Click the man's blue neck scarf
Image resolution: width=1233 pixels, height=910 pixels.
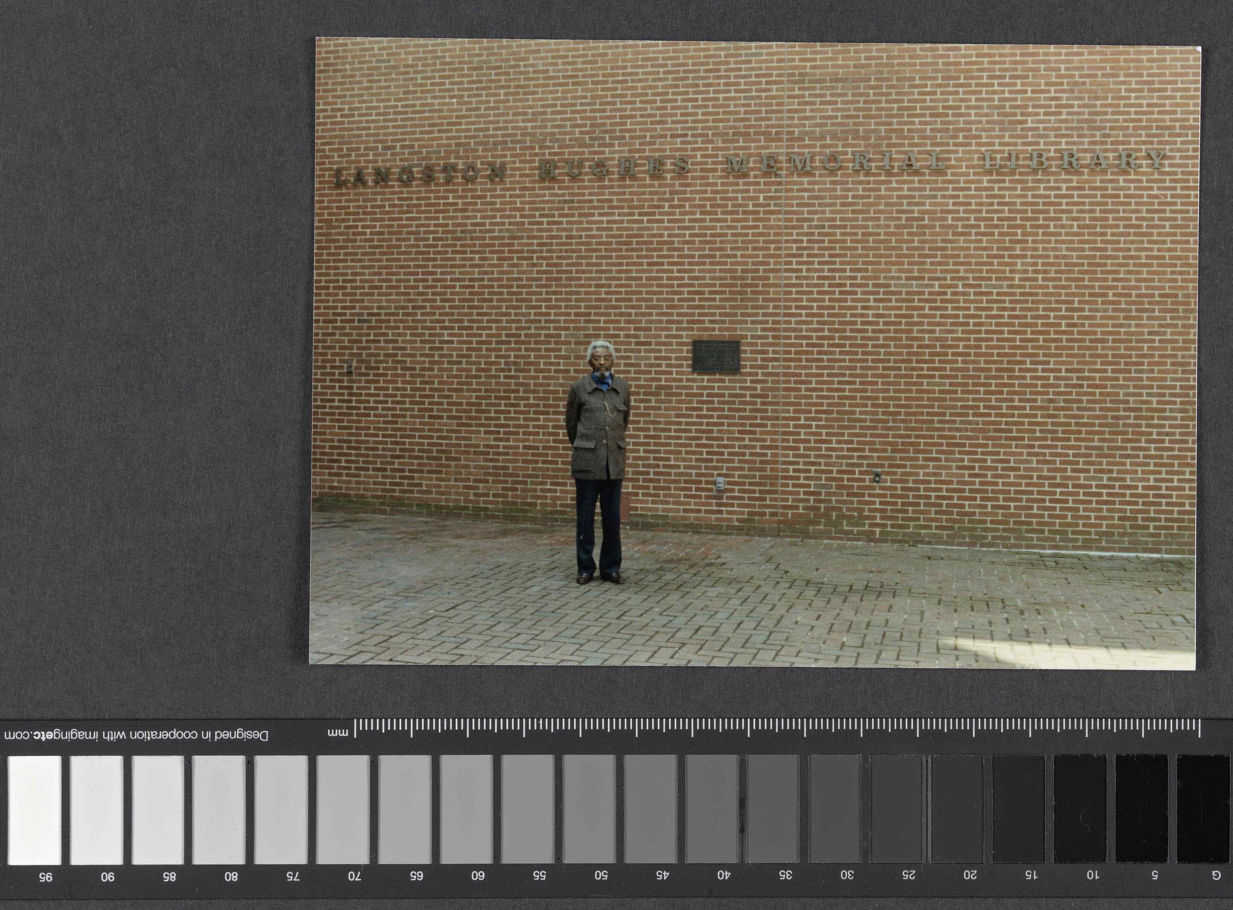pos(602,380)
